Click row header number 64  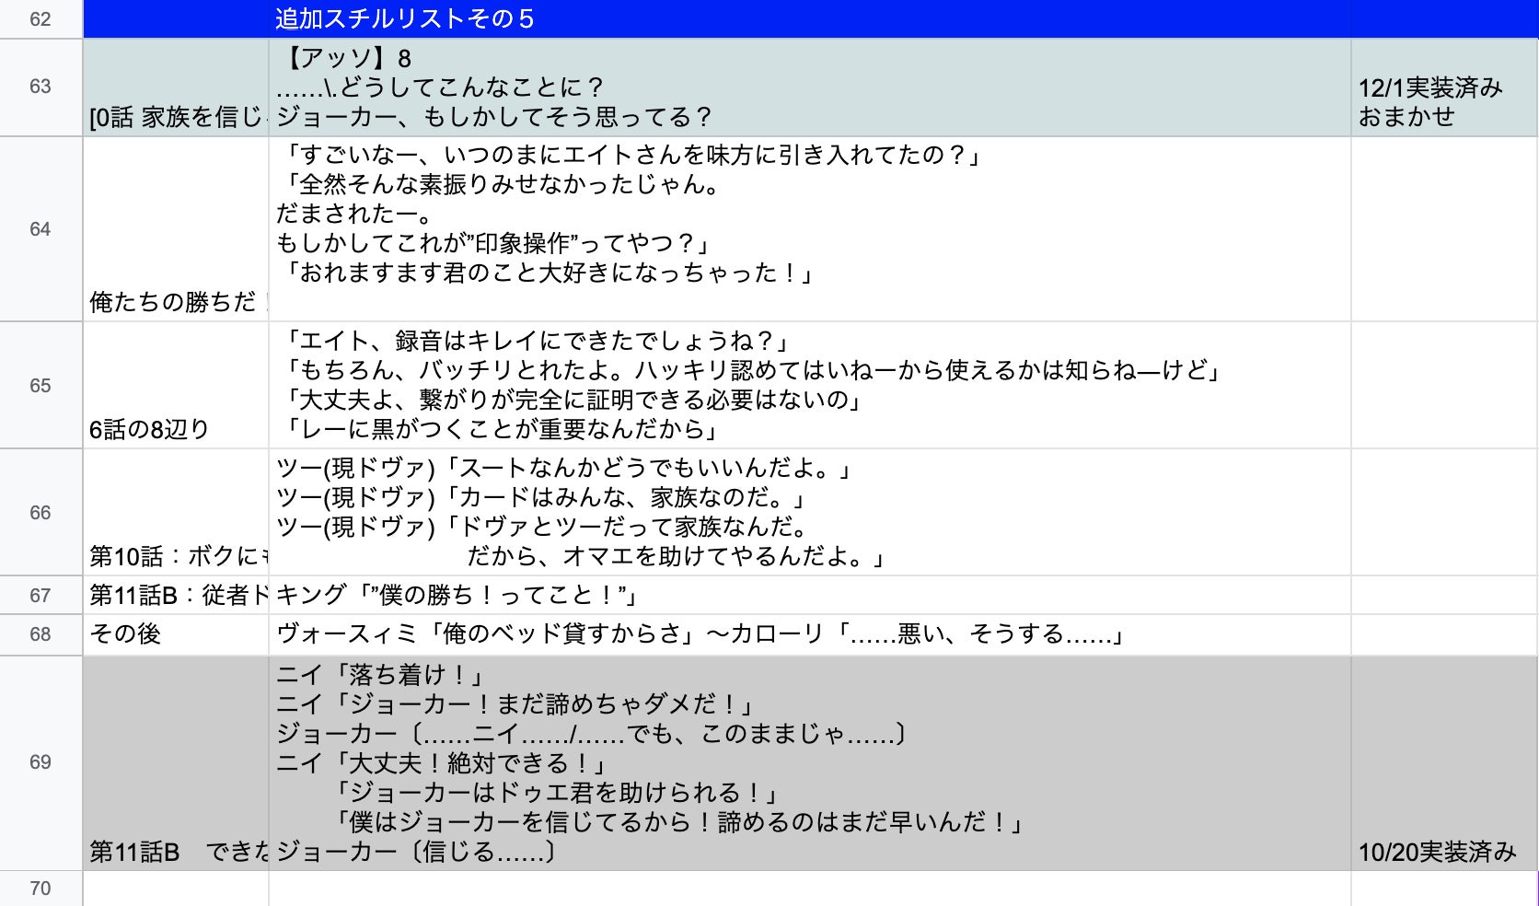point(40,229)
